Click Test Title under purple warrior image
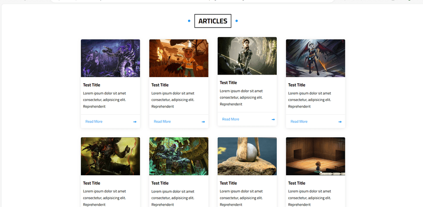The image size is (423, 207). pos(91,85)
